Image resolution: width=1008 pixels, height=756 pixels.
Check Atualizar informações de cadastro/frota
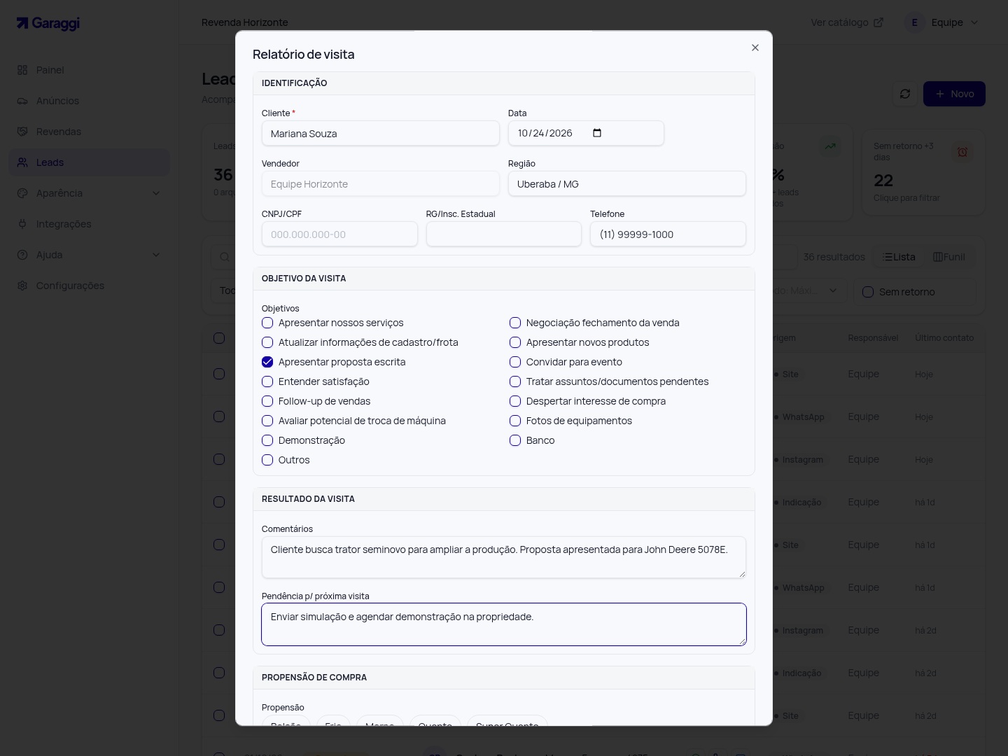pos(267,342)
